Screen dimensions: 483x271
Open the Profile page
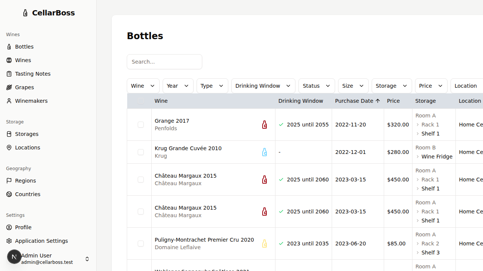[x=23, y=227]
